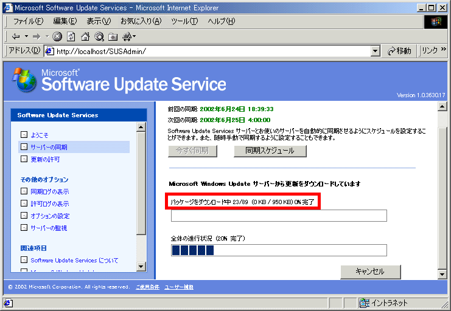Open the オプションの設定 link
The width and height of the screenshot is (451, 311).
pyautogui.click(x=50, y=216)
